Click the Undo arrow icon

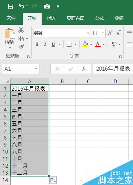21,6
